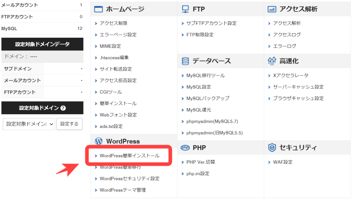Click the ドメイン： ---- row
This screenshot has width=352, height=200.
click(x=42, y=57)
